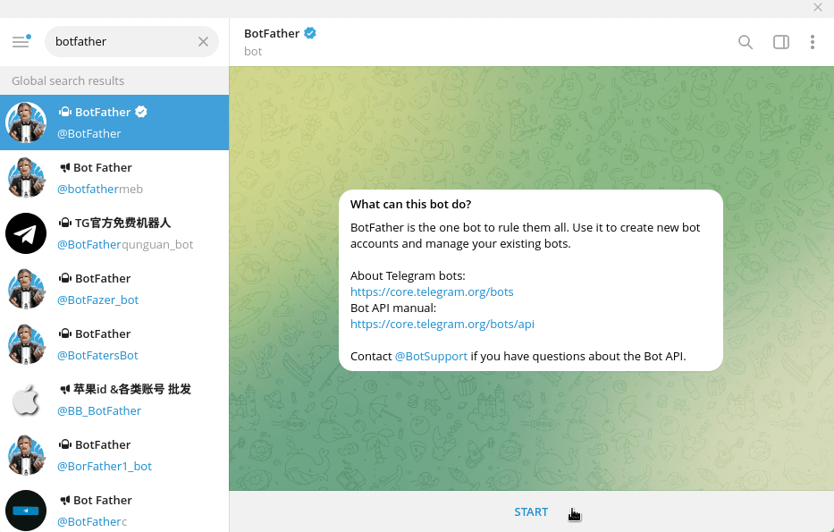Click the BotFather verified badge in chat header
834x532 pixels.
pyautogui.click(x=310, y=33)
